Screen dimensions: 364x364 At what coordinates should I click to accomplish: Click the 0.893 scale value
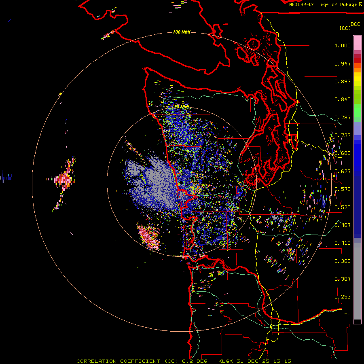[x=343, y=81]
